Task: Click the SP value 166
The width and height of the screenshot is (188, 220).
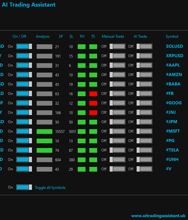Action: point(58,113)
